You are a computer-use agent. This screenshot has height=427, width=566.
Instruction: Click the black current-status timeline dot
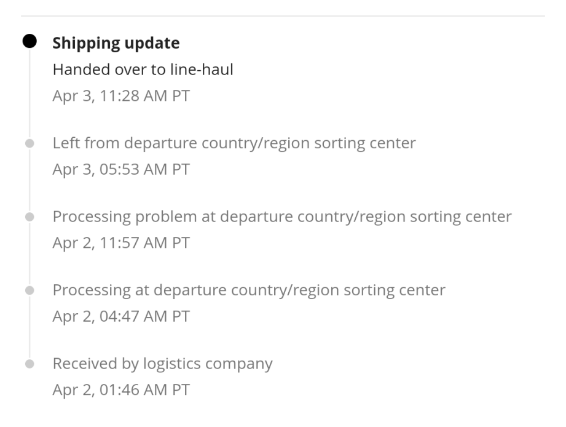coord(29,42)
